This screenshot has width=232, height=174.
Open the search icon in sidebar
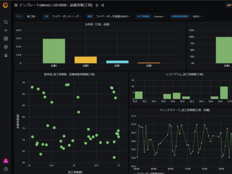coord(5,22)
